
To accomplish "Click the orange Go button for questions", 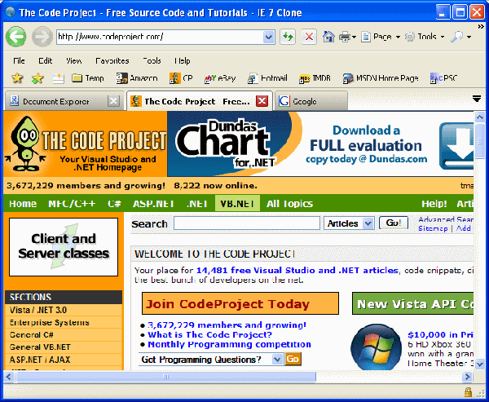I will point(293,360).
